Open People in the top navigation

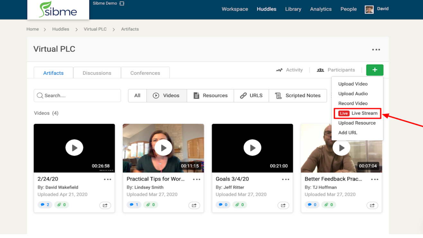[348, 9]
